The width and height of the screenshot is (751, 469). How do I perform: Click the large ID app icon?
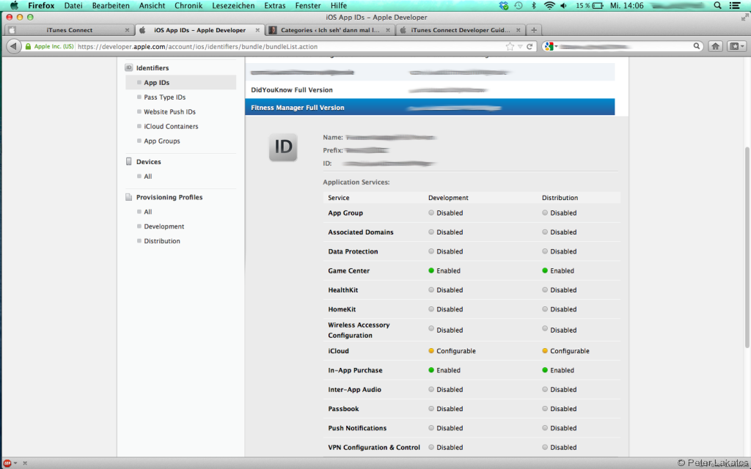(283, 147)
